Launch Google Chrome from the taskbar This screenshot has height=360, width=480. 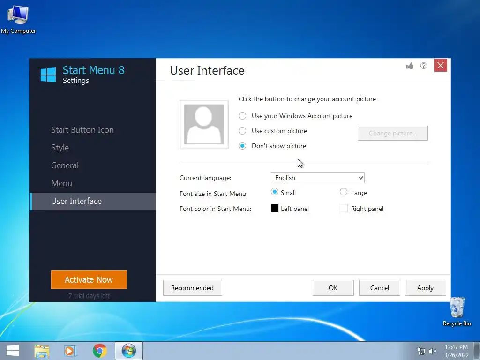click(99, 351)
